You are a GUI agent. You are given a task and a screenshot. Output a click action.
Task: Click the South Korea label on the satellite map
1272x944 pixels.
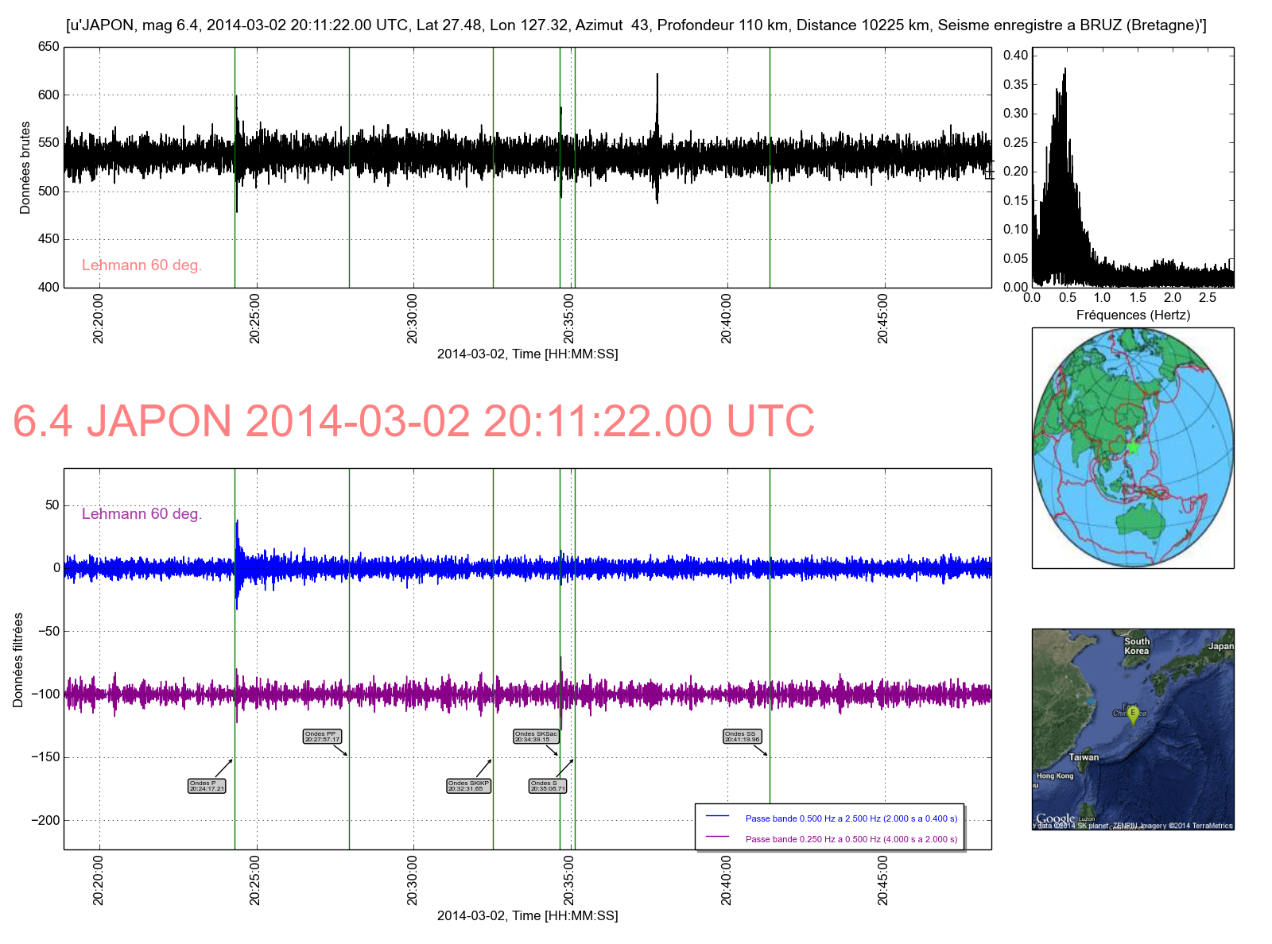(x=1136, y=646)
